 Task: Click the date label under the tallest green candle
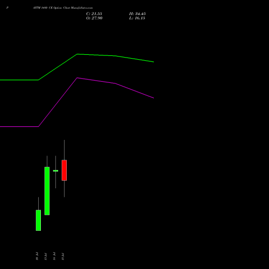pyautogui.click(x=46, y=257)
